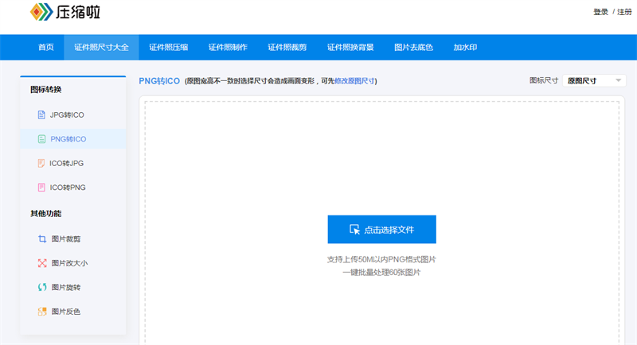Click the orange 图片反色 invert icon
The width and height of the screenshot is (637, 345).
point(42,312)
